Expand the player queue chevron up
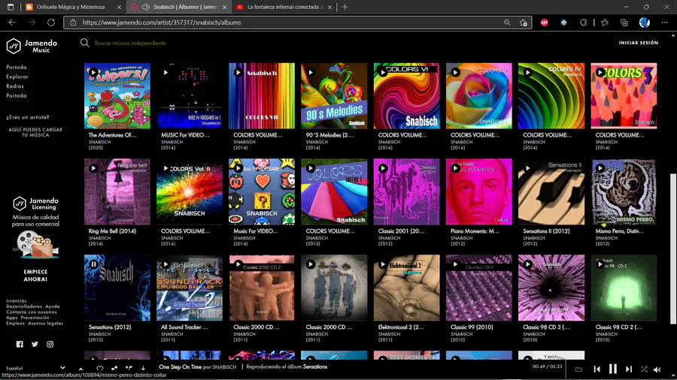The height and width of the screenshot is (380, 677). (x=80, y=369)
